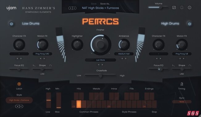Click the Finisher knob
This screenshot has height=117, width=201.
pos(101,45)
